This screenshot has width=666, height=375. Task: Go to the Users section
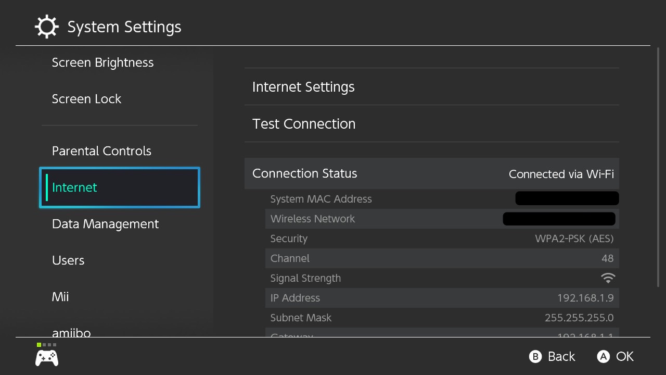click(x=68, y=260)
